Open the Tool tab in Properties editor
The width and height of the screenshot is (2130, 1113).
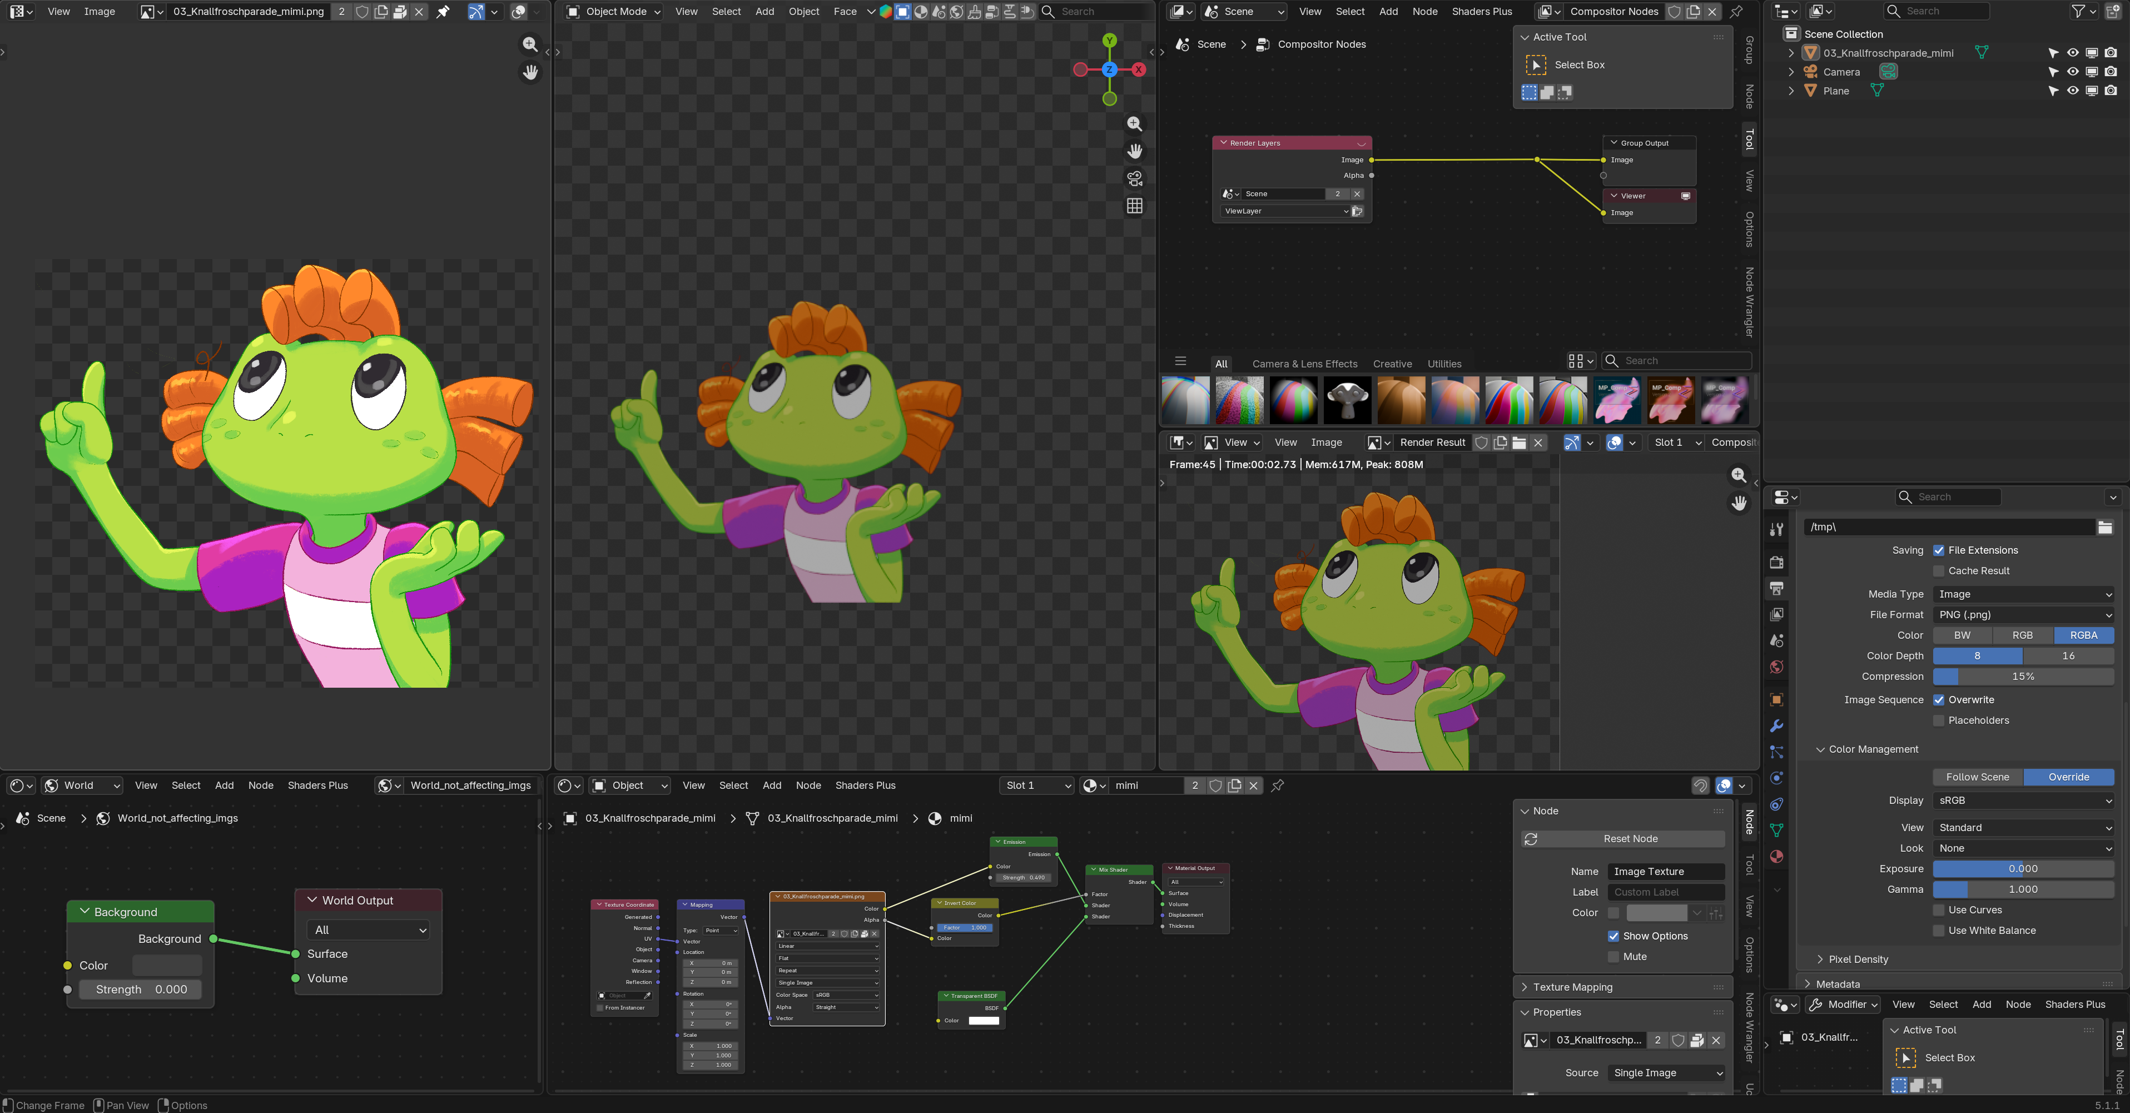(1776, 530)
